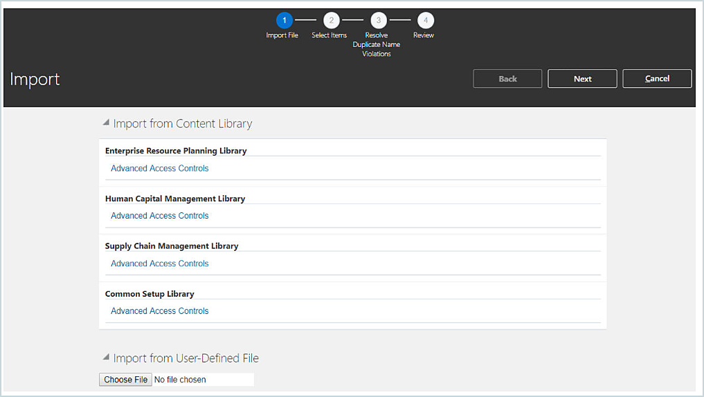The height and width of the screenshot is (397, 704).
Task: Click the Choose File button
Action: (125, 380)
